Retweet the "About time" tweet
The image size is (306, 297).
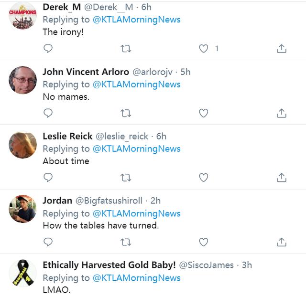(126, 177)
